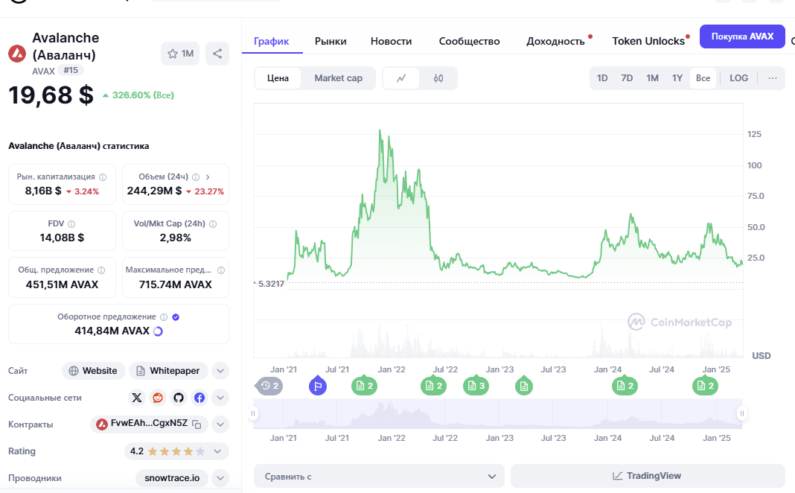
Task: Open the Reddit social link
Action: (158, 398)
